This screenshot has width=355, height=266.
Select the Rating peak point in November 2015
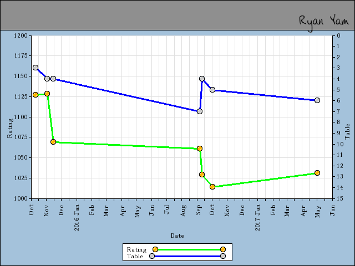click(47, 94)
